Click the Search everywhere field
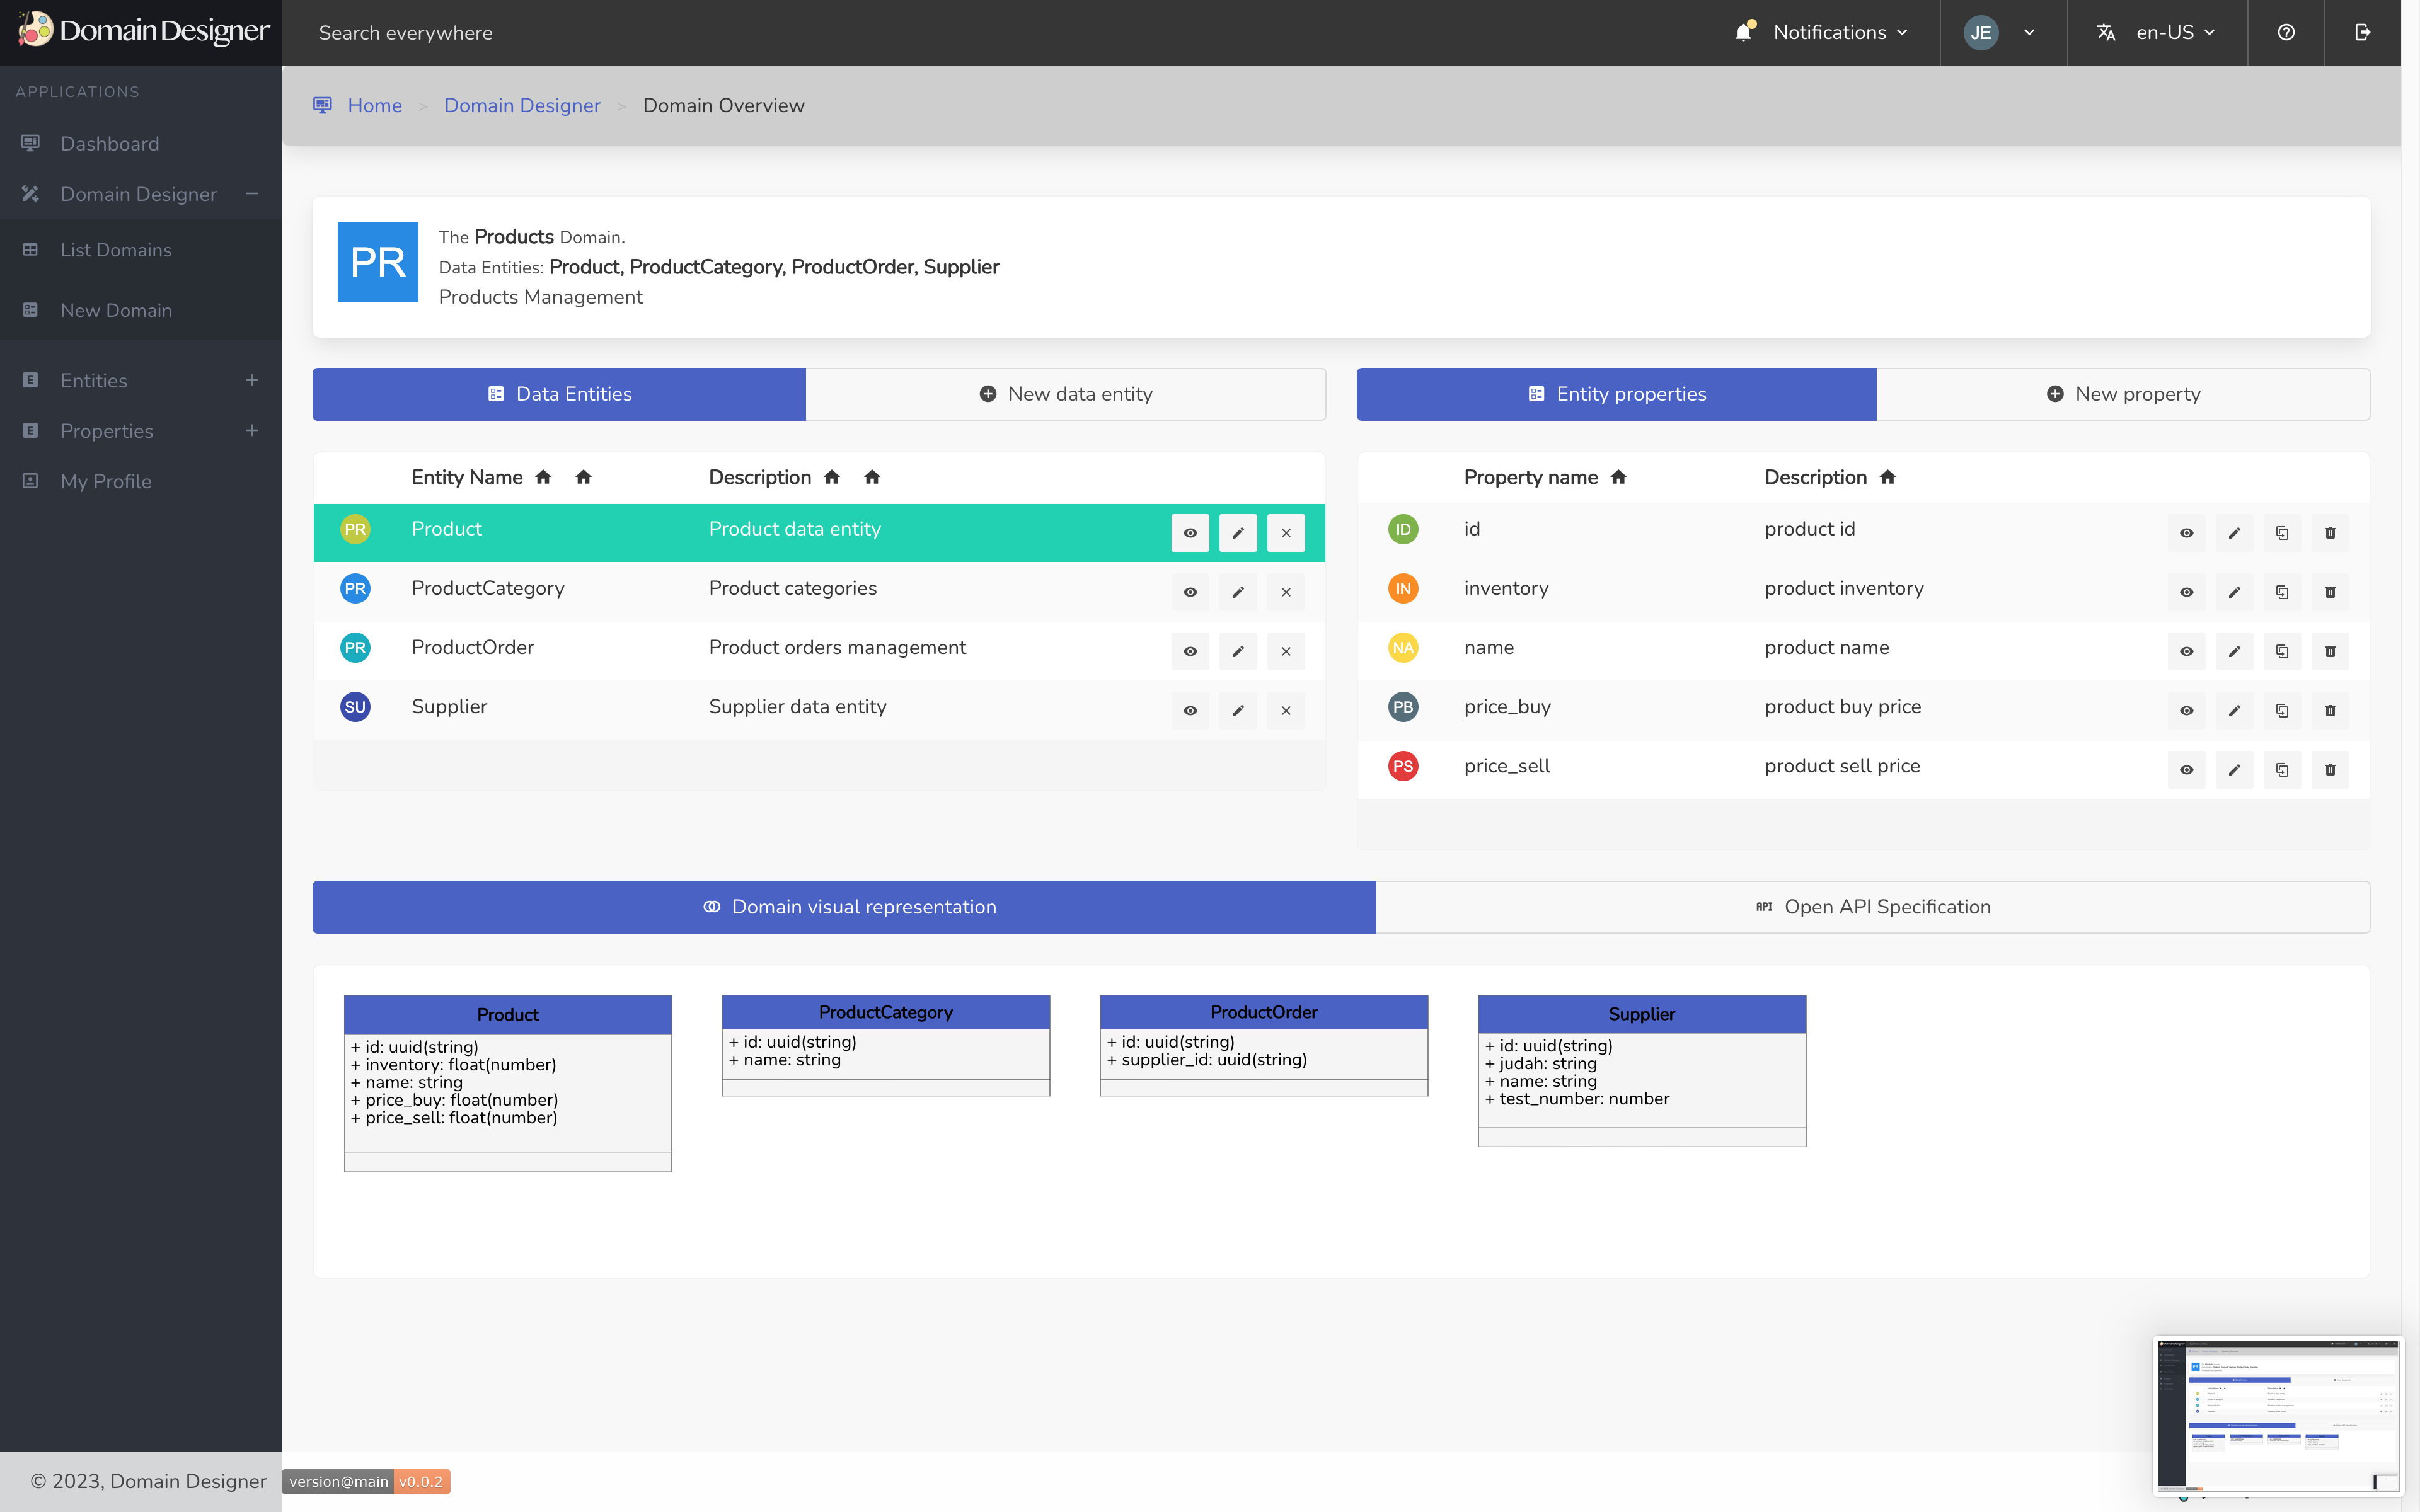 tap(405, 32)
